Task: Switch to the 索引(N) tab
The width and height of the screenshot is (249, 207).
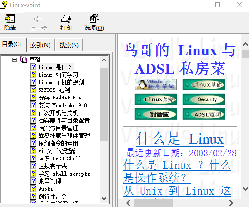Action: coord(40,45)
